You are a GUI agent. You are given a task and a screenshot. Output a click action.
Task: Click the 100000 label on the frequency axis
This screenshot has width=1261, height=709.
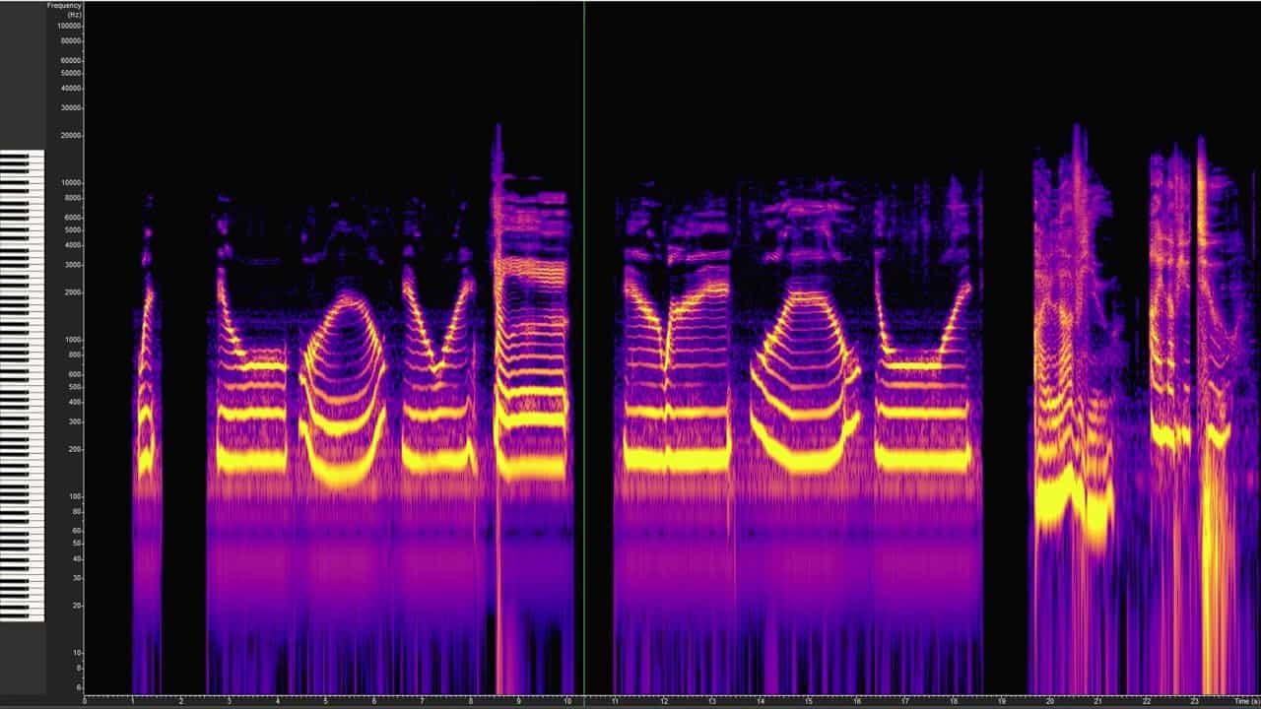point(69,26)
